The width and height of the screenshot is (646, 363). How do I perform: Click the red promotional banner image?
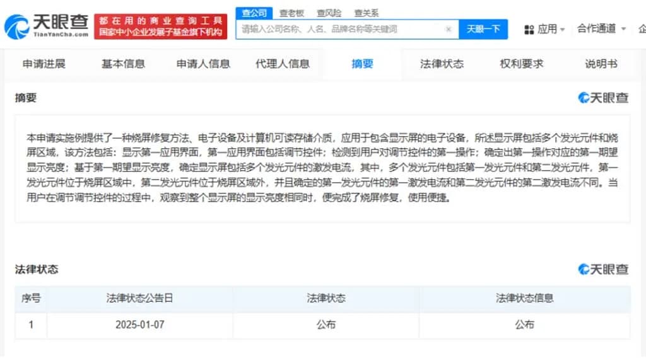[x=161, y=26]
